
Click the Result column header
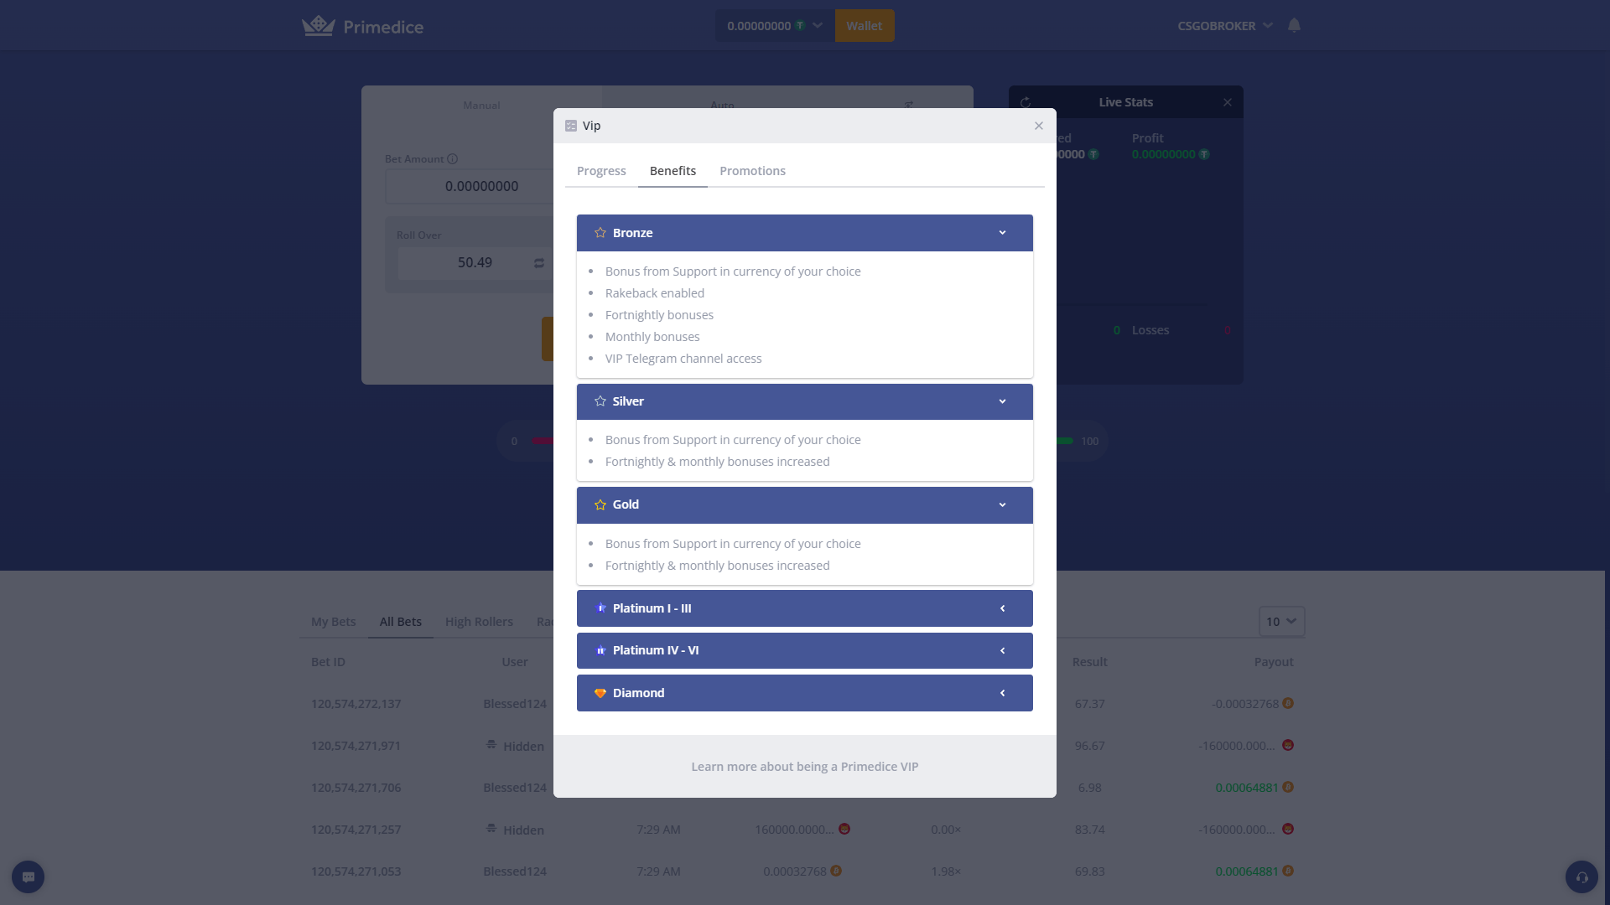tap(1089, 662)
